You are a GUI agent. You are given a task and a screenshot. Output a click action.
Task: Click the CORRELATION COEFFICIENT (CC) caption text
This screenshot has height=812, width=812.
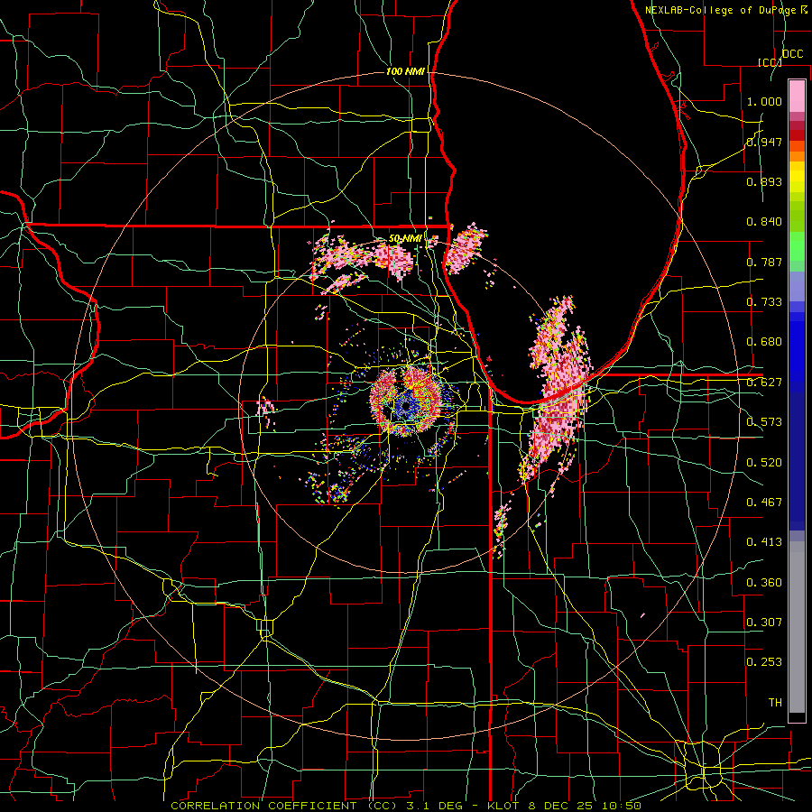[x=284, y=806]
